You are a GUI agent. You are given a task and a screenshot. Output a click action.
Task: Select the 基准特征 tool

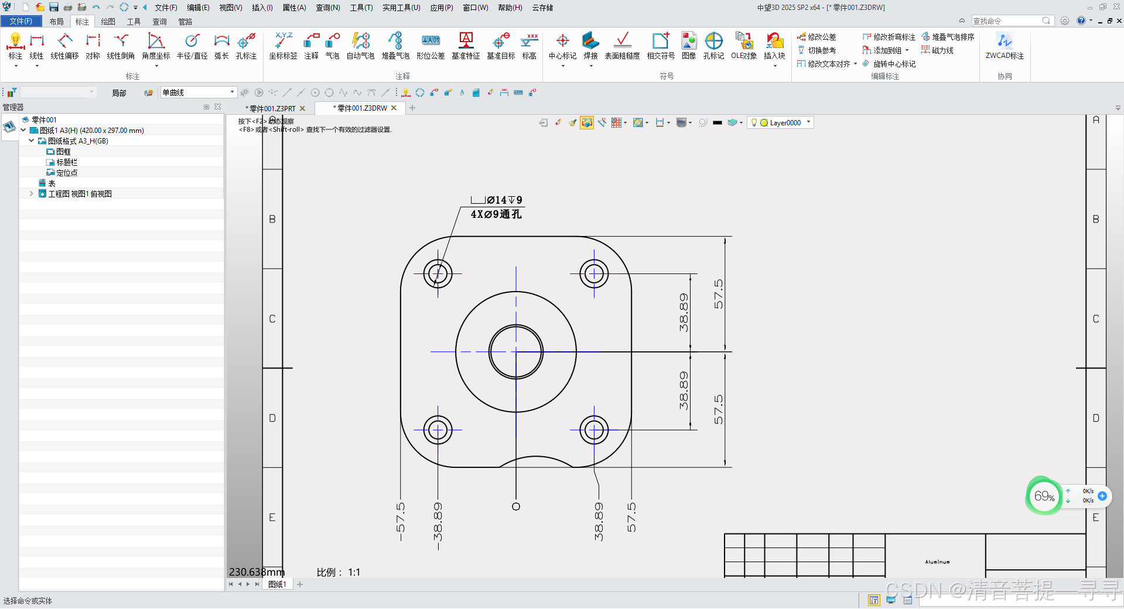point(466,46)
